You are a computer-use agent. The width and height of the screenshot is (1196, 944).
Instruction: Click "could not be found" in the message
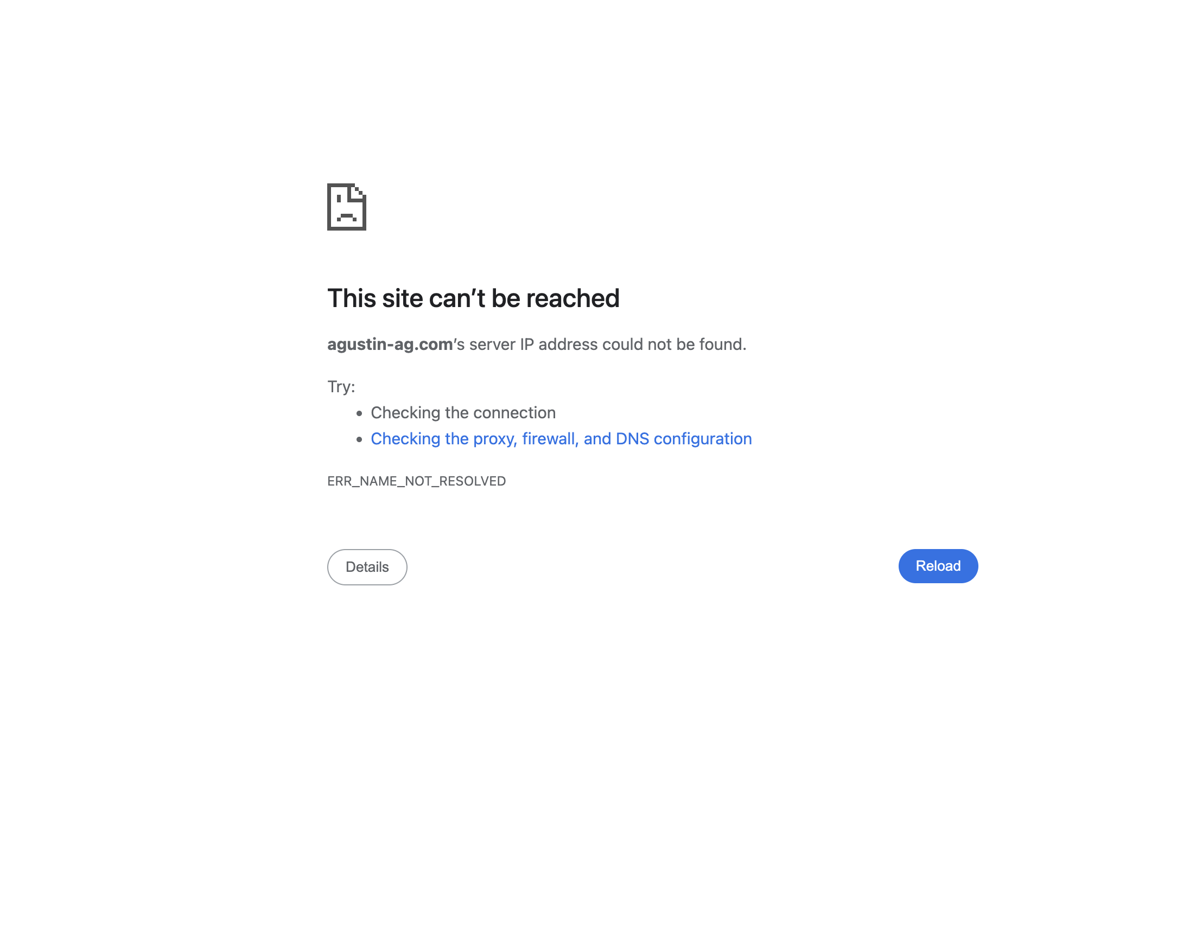(675, 345)
